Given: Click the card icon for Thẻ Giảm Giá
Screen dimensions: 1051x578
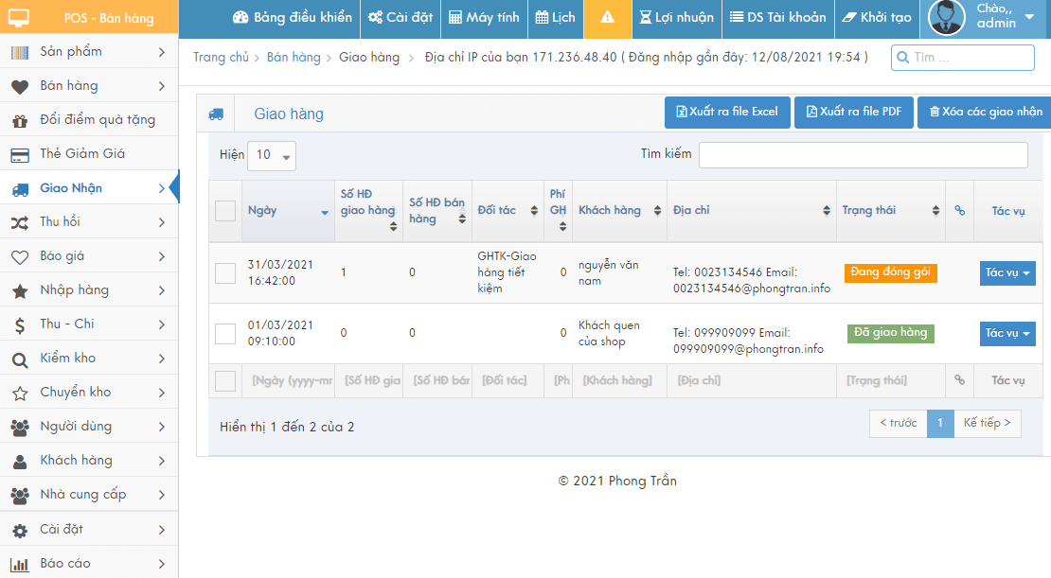Looking at the screenshot, I should coord(20,154).
